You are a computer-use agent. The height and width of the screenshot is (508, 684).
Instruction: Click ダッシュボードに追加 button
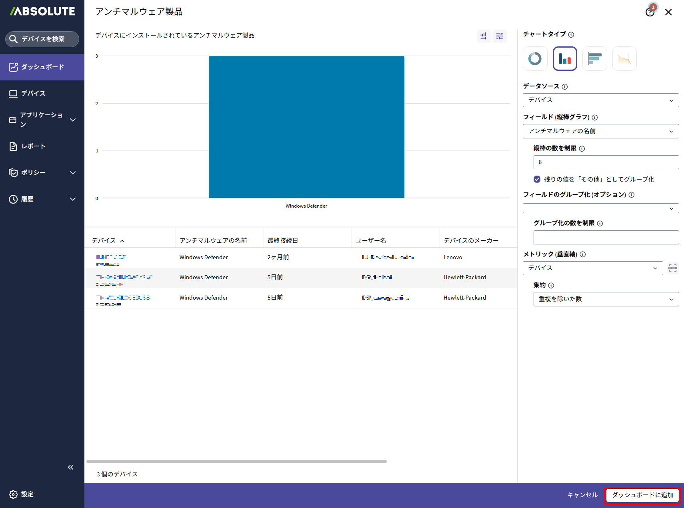[642, 495]
